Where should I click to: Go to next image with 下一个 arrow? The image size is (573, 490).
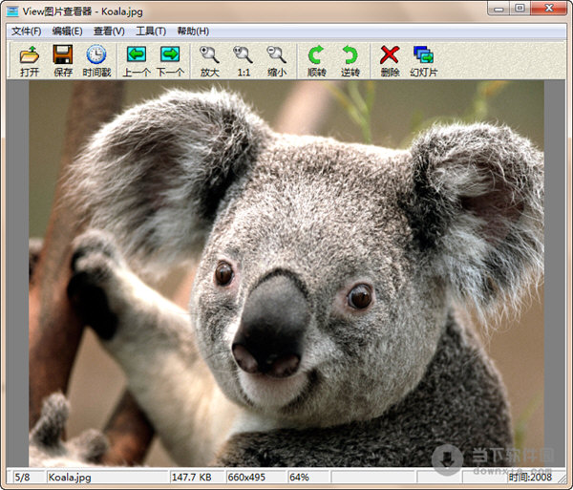[x=170, y=54]
